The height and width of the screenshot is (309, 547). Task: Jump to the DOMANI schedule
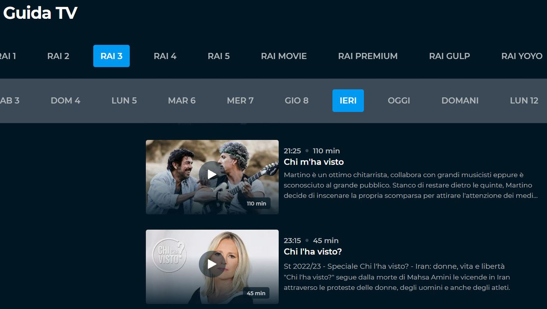(460, 101)
